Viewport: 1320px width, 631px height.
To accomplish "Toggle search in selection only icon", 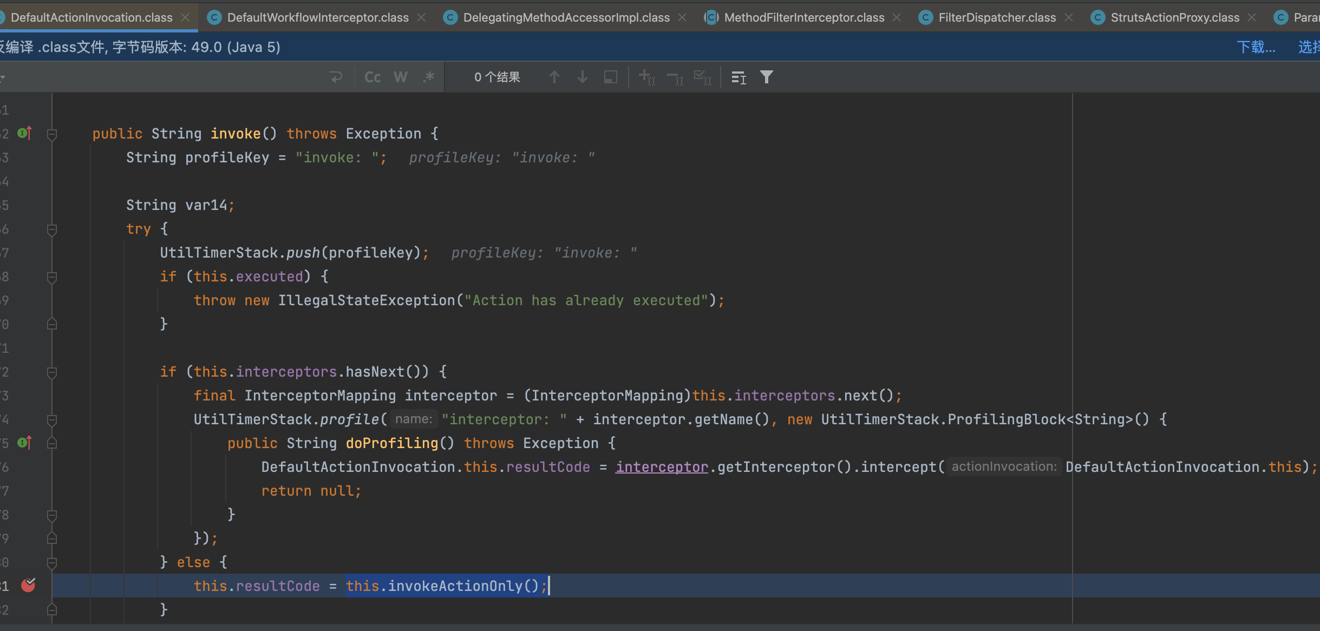I will (x=611, y=77).
